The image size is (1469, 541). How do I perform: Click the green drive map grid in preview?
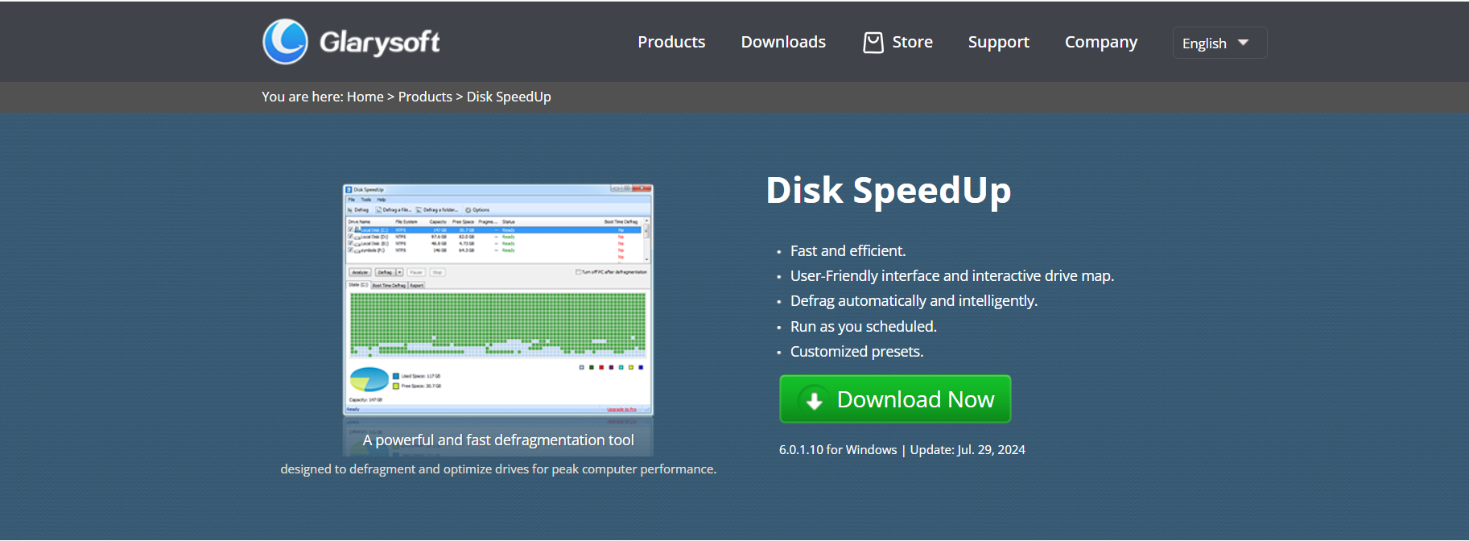[497, 322]
